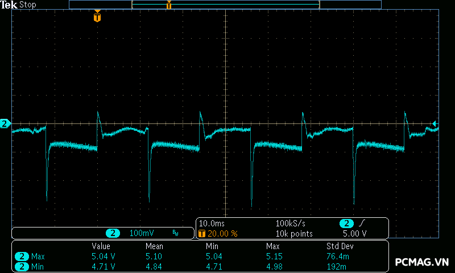Viewport: 455px width, 273px height.
Task: Click the 10.0ms timebase readout
Action: click(211, 224)
